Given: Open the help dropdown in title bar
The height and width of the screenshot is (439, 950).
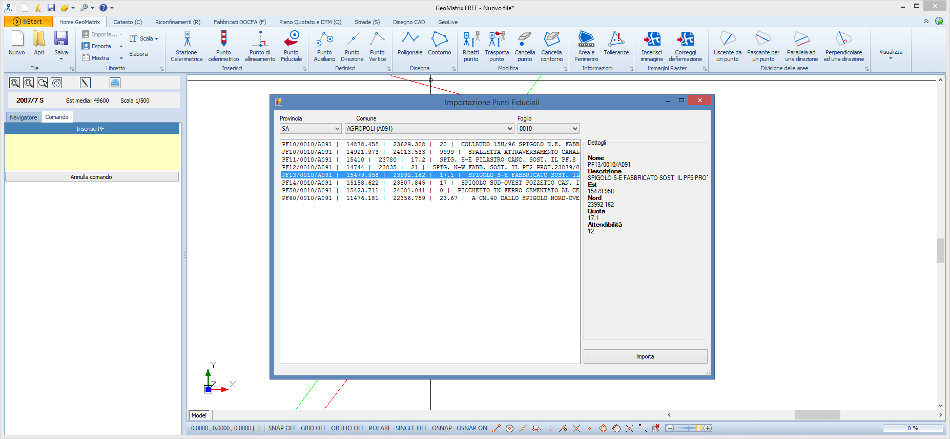Looking at the screenshot, I should [x=112, y=8].
